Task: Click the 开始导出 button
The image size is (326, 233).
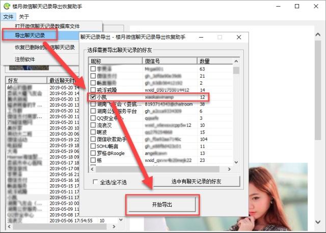Action: click(x=162, y=205)
